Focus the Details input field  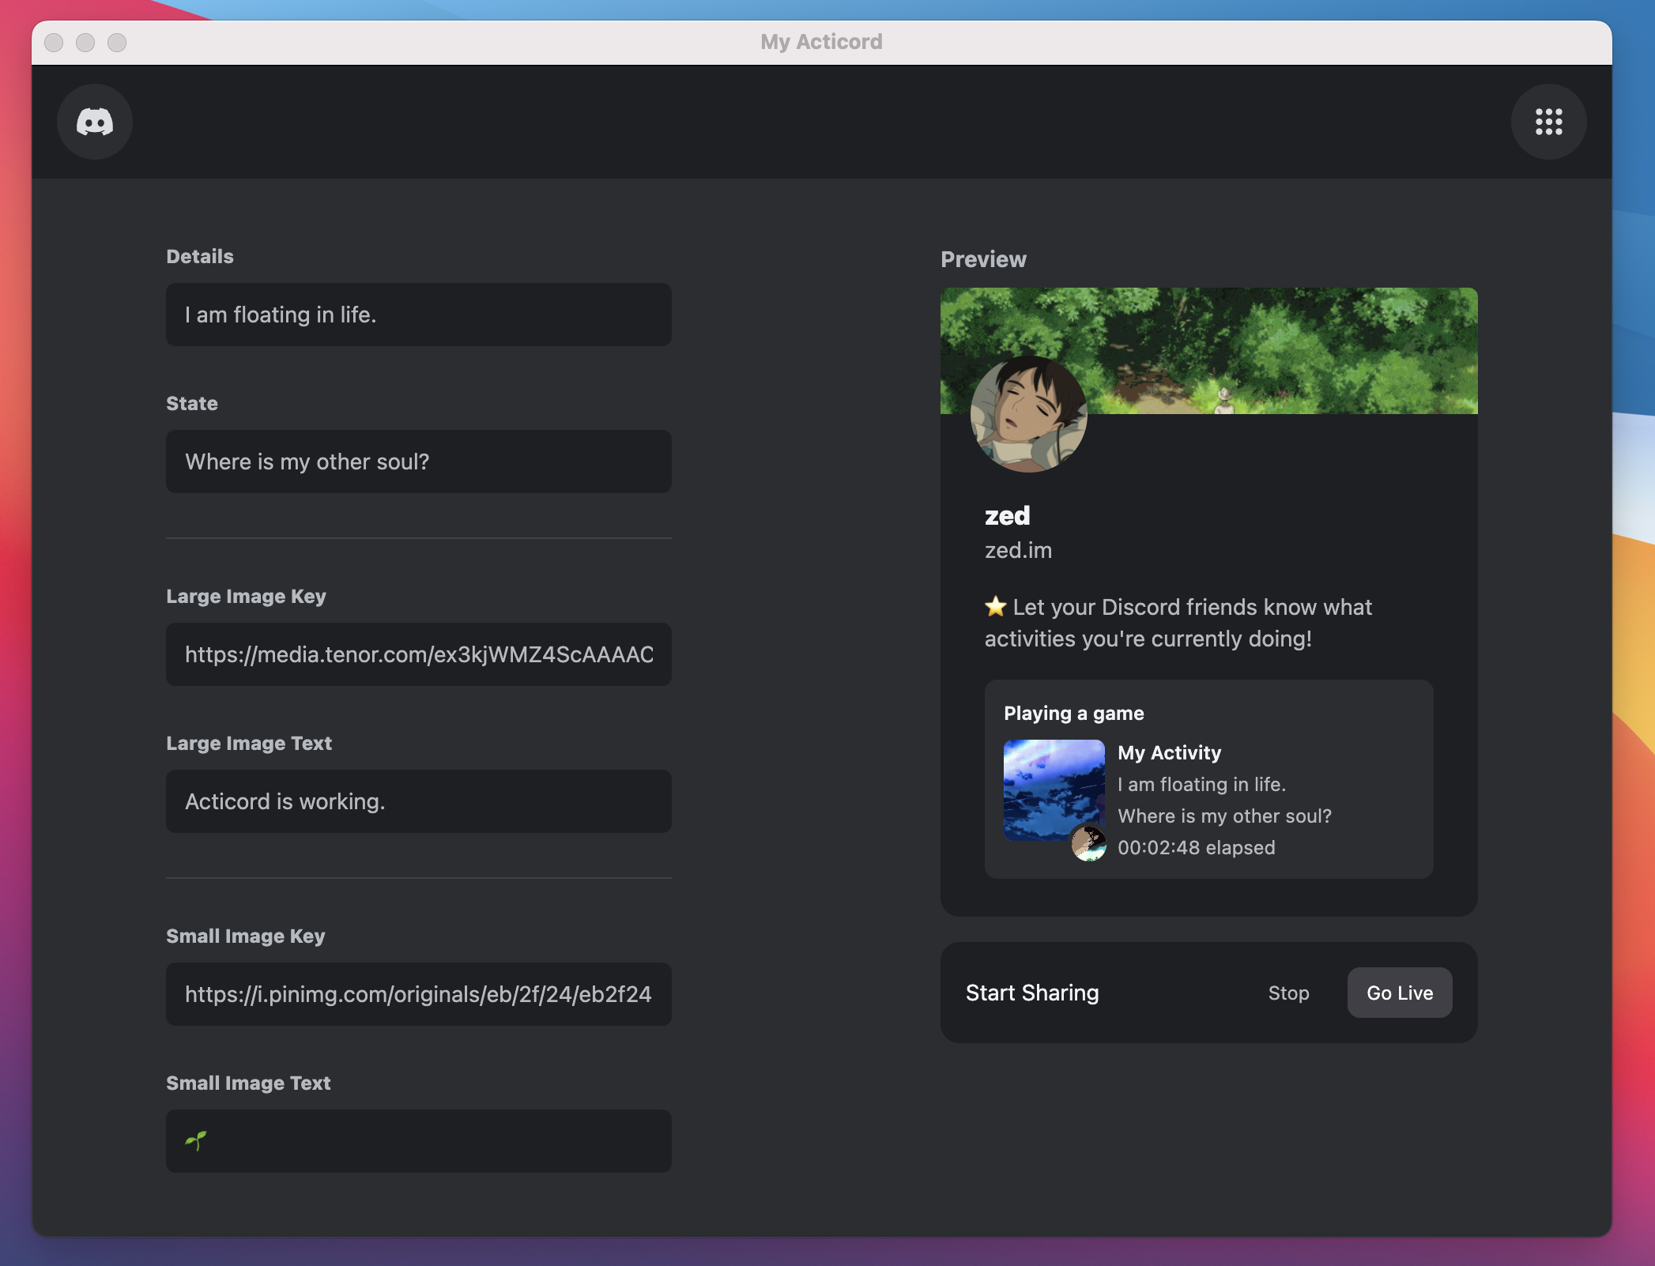pos(418,315)
